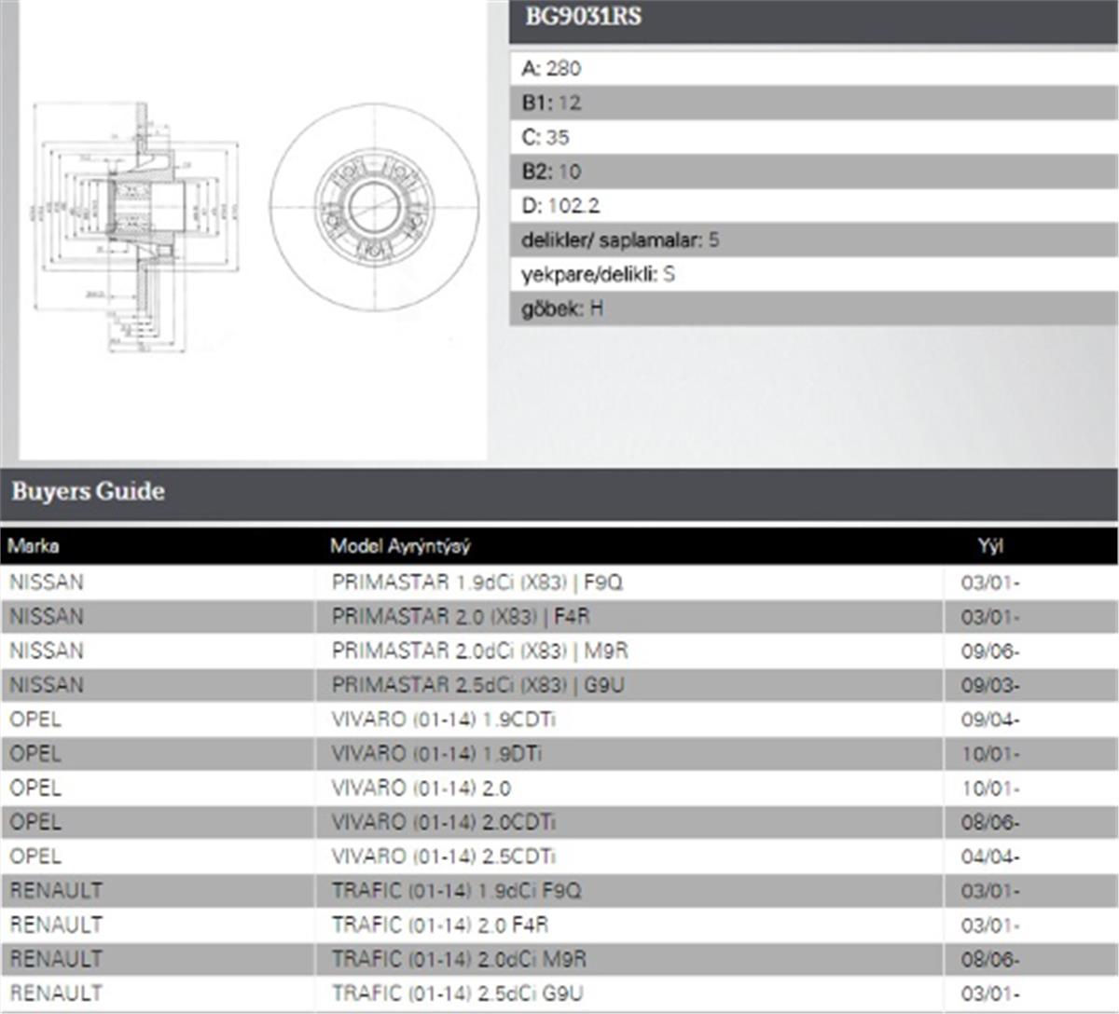Click RENAULT in the Trafic 1.9dCi row
1119x1014 pixels.
[56, 891]
